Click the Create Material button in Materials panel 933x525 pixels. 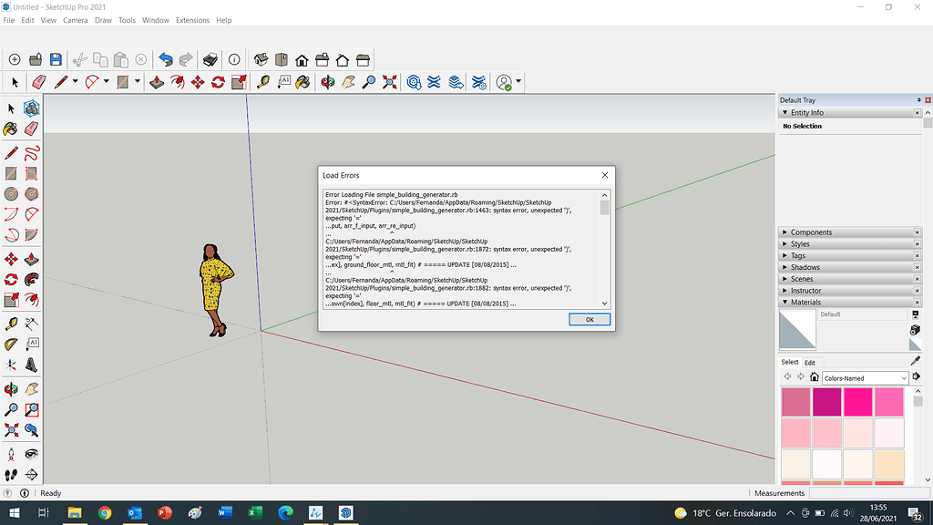point(914,330)
